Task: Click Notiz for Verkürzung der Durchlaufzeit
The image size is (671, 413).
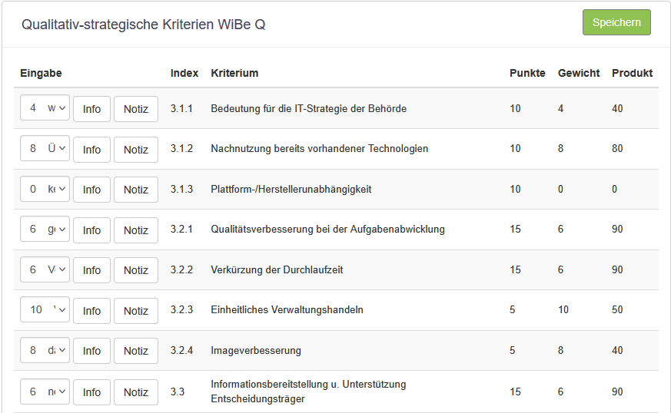Action: 136,270
